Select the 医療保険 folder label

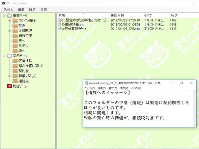pyautogui.click(x=25, y=61)
